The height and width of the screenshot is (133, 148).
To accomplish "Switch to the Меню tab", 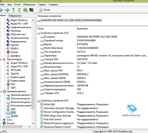I will coord(3,15).
